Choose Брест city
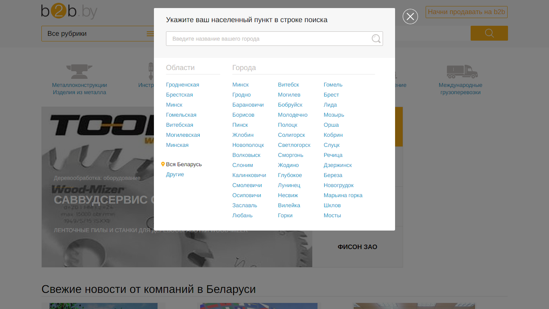The width and height of the screenshot is (549, 309). pyautogui.click(x=331, y=95)
